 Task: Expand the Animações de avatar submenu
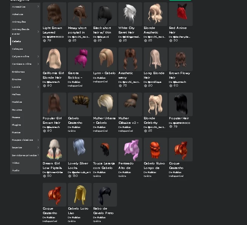[38, 32]
